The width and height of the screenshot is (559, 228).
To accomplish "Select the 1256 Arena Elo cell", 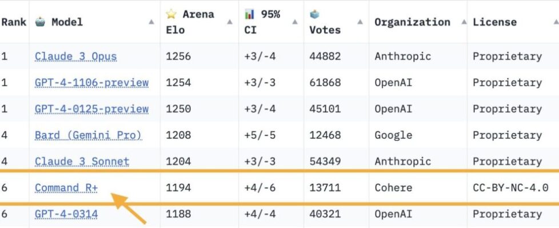I will [x=178, y=56].
